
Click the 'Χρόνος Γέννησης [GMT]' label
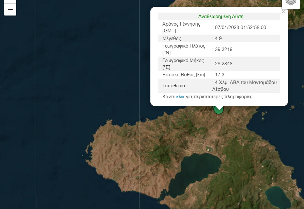coord(181,27)
